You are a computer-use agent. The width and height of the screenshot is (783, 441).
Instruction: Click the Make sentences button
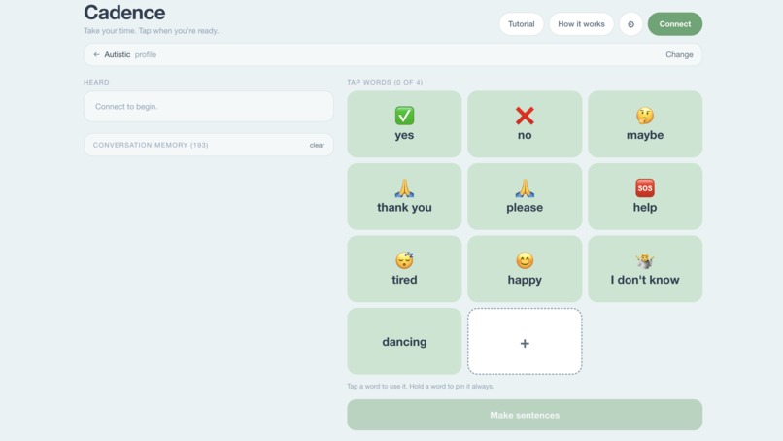pyautogui.click(x=525, y=415)
